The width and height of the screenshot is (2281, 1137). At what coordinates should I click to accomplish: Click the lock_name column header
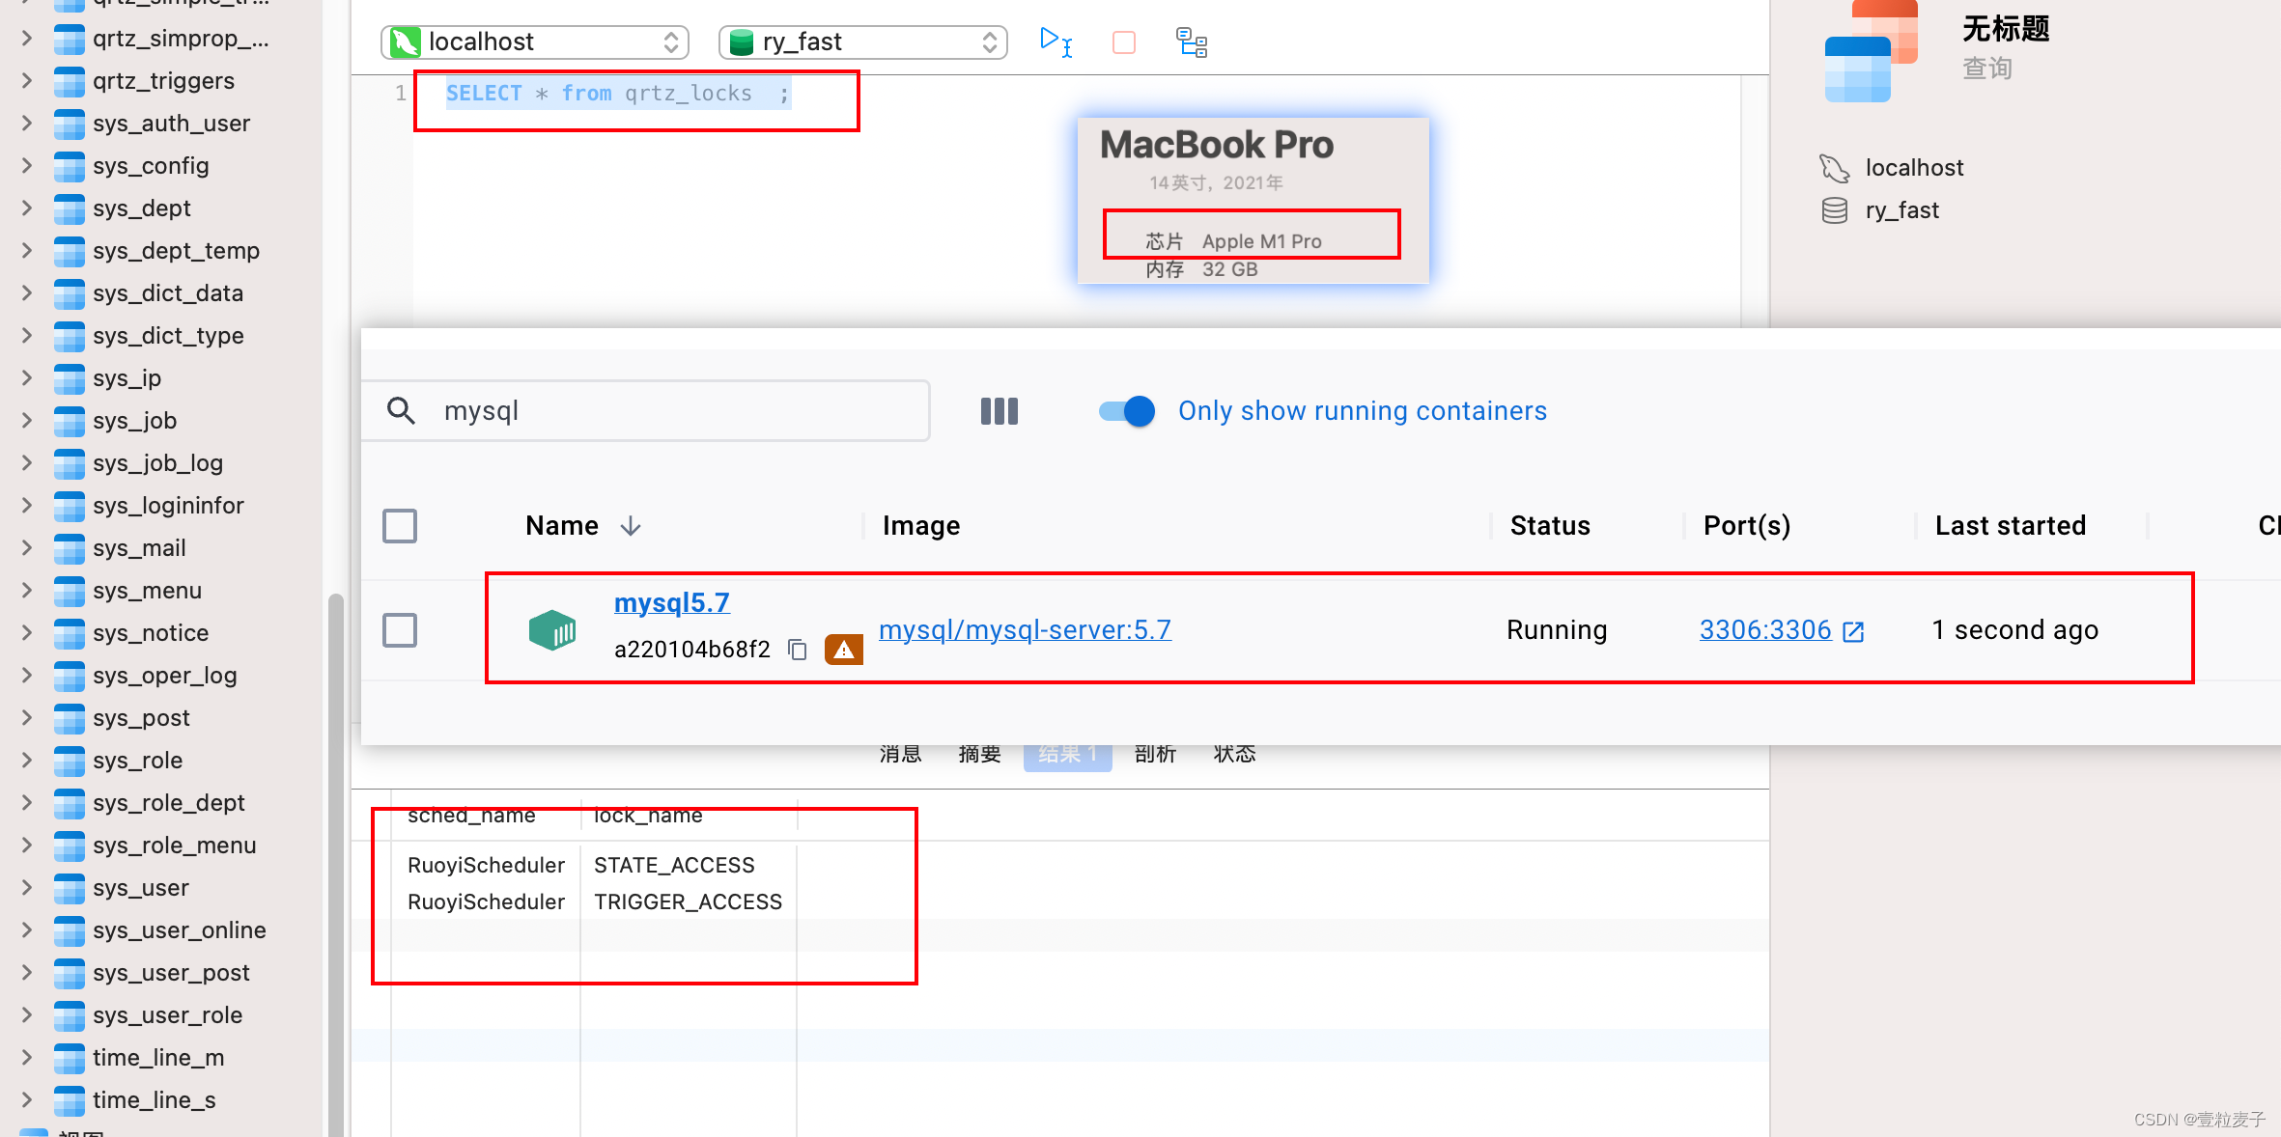[x=648, y=817]
